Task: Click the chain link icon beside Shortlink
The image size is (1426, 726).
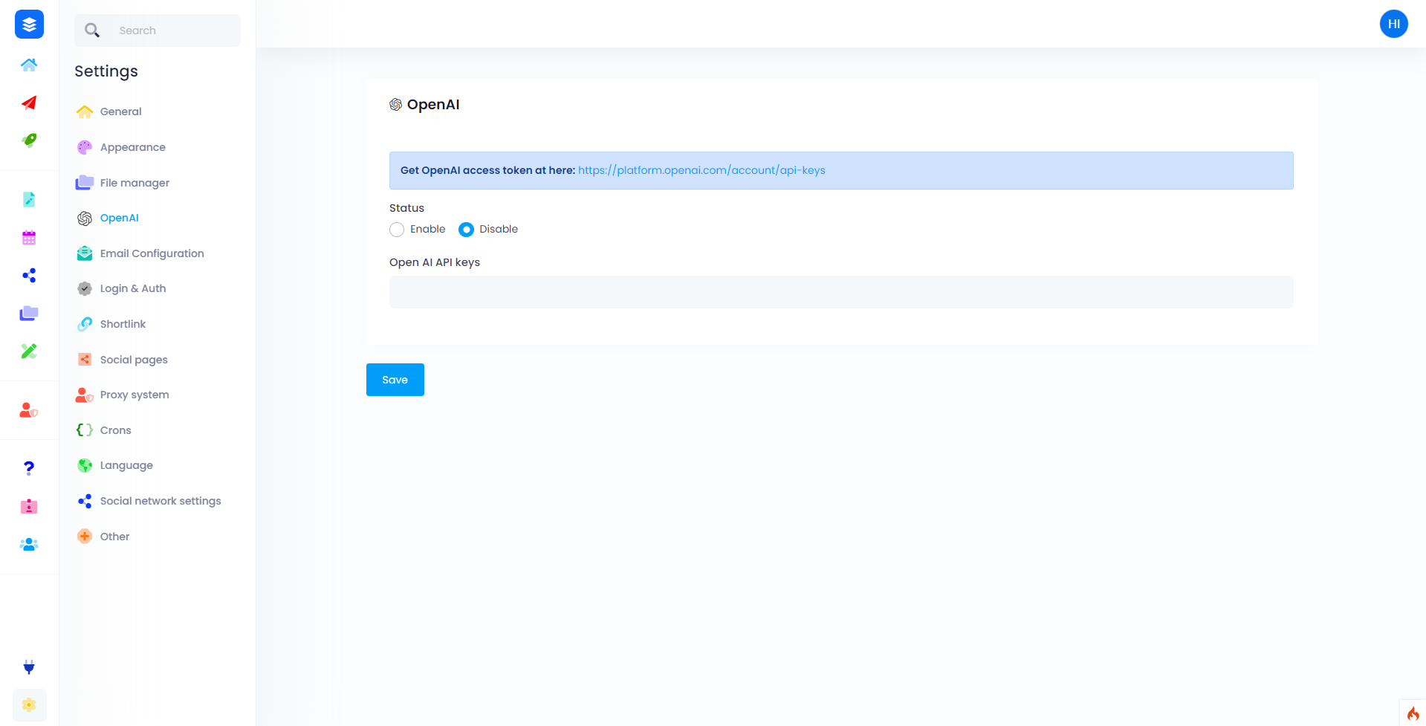Action: coord(85,324)
